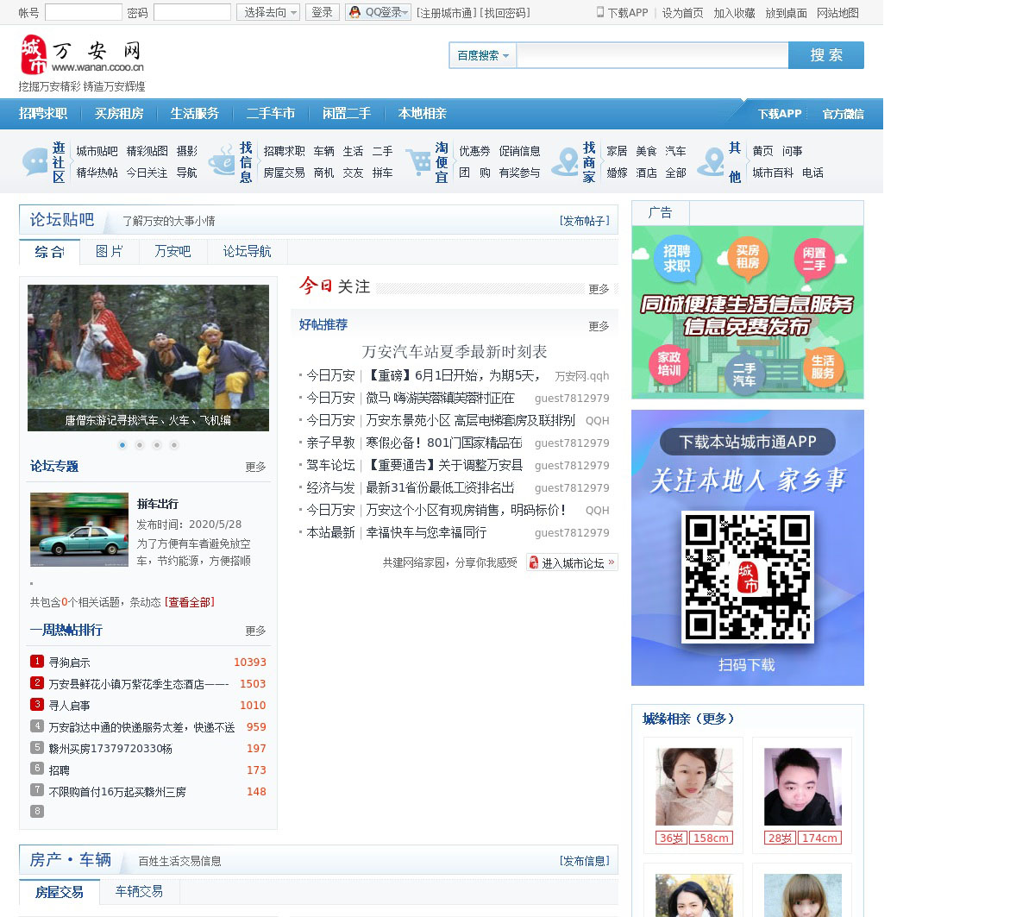Click the 进入城市论坛 link button
Image resolution: width=1035 pixels, height=917 pixels.
572,562
